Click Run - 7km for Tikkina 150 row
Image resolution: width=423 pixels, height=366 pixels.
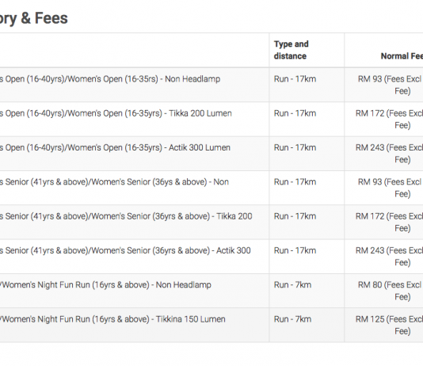click(293, 319)
